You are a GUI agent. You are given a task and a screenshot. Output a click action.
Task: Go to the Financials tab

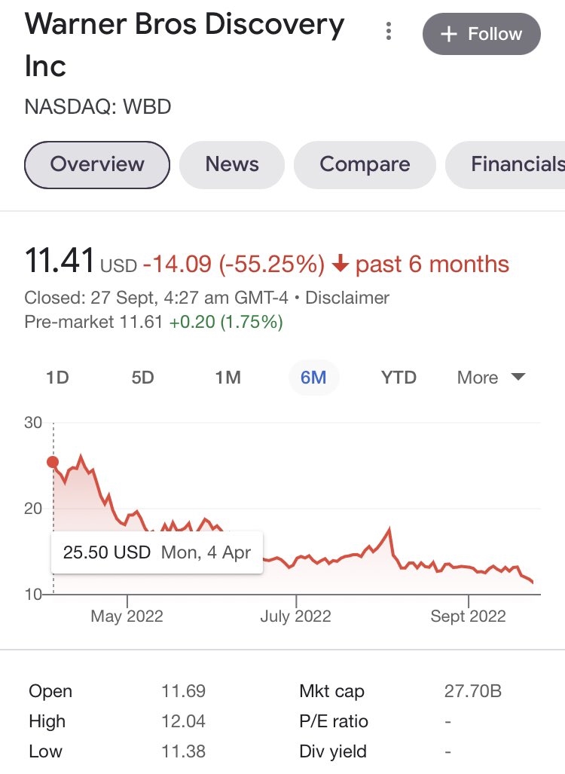[505, 164]
